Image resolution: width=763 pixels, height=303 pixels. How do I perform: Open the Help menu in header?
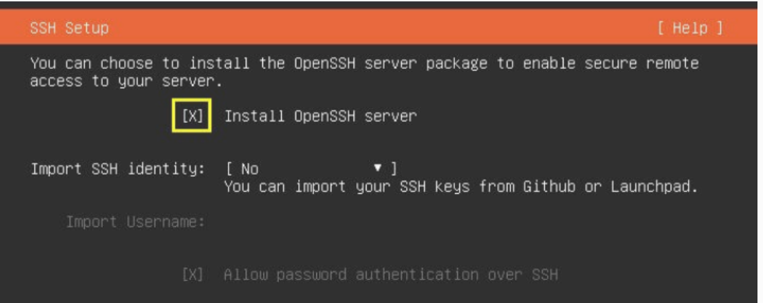pos(690,28)
